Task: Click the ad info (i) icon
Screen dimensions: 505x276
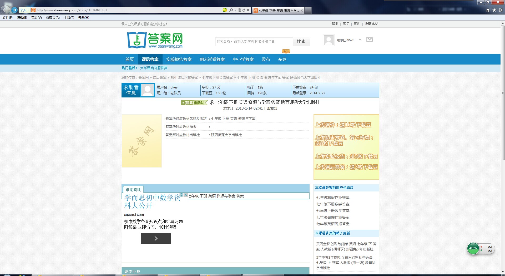Action: 181,195
